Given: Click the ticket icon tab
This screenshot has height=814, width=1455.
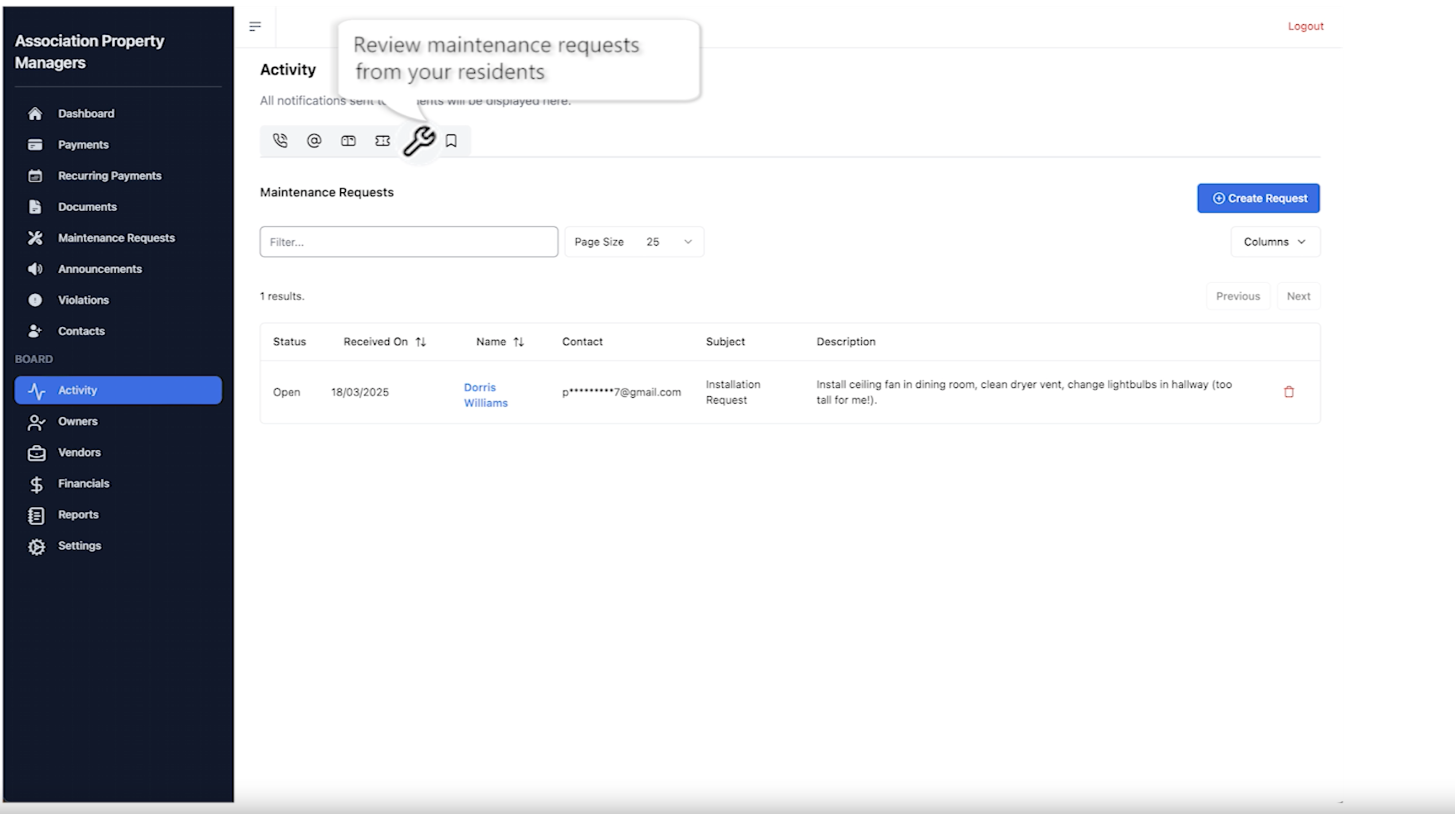Looking at the screenshot, I should pyautogui.click(x=383, y=141).
